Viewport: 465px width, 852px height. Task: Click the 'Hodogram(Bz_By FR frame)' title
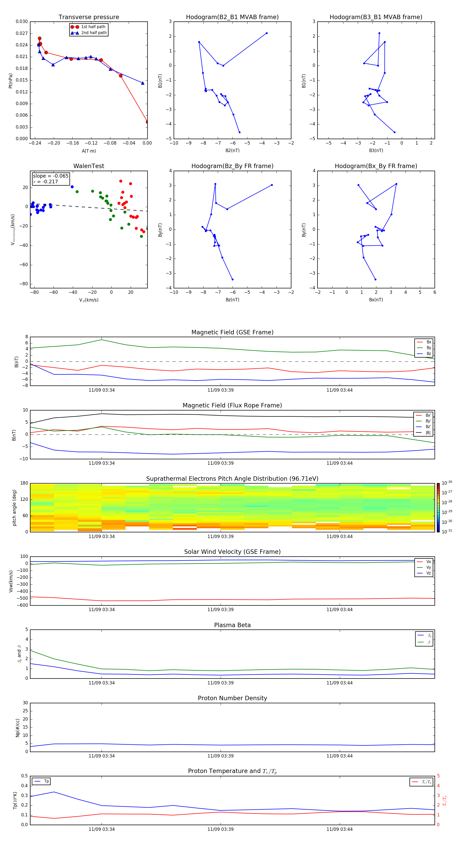(232, 166)
